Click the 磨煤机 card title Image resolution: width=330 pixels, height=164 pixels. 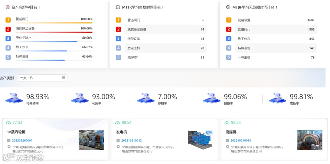231,132
